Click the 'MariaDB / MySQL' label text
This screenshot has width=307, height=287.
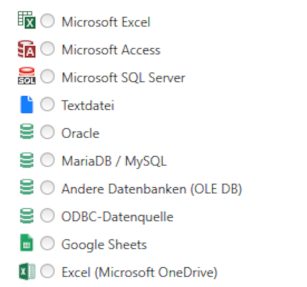[x=114, y=161]
